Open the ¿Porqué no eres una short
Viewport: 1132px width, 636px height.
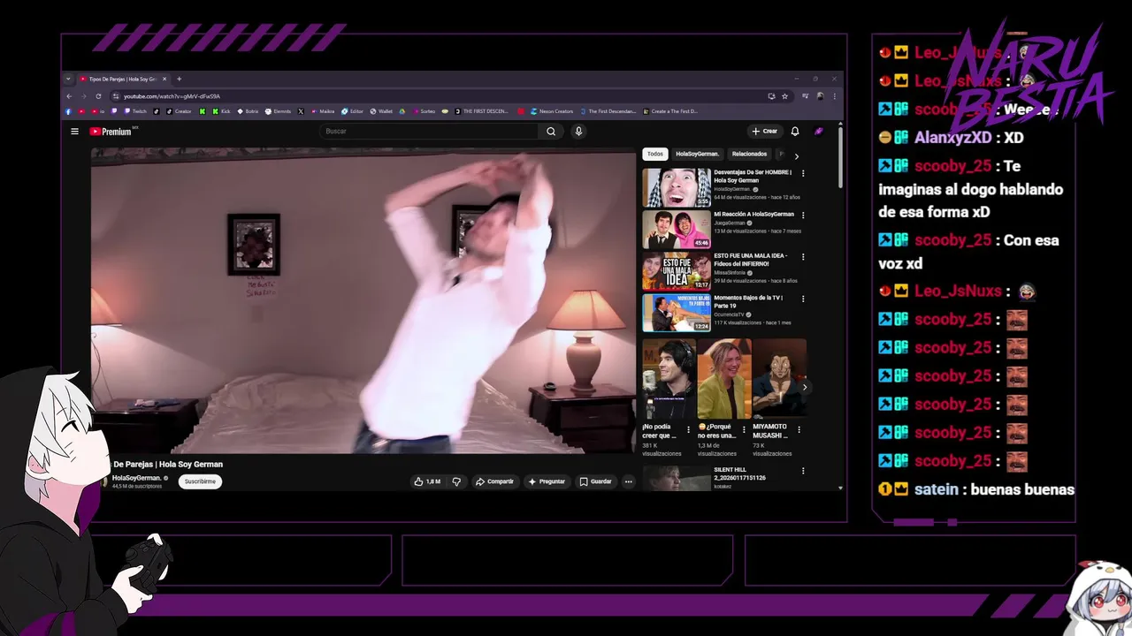pos(724,378)
